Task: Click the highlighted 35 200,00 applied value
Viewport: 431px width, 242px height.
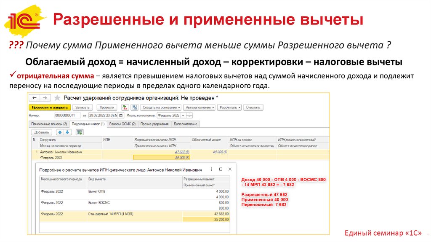Action: [x=206, y=219]
